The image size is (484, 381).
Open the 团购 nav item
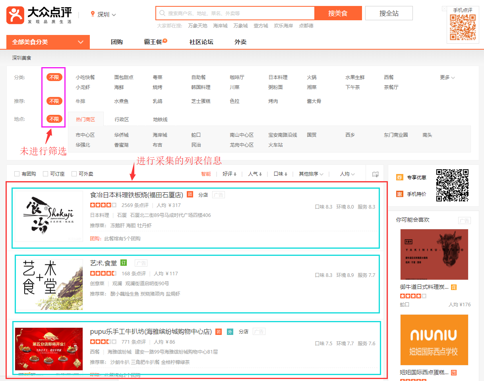click(117, 42)
